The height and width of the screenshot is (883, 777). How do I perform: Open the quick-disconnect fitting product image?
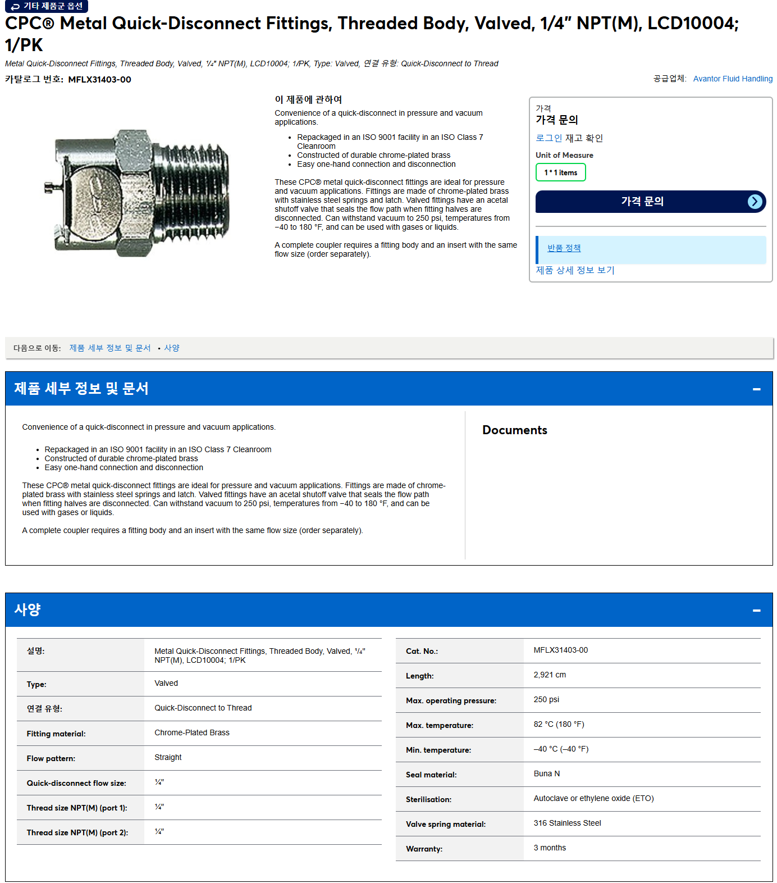(x=137, y=194)
